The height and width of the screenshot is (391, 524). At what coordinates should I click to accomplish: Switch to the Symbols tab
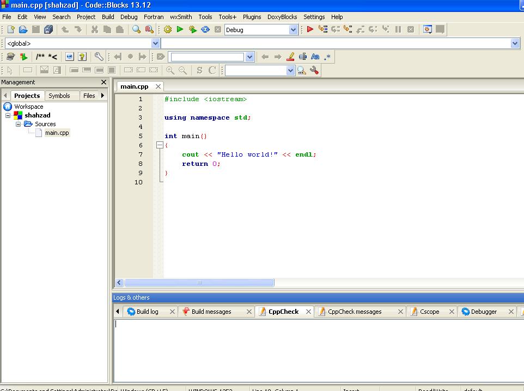tap(59, 96)
